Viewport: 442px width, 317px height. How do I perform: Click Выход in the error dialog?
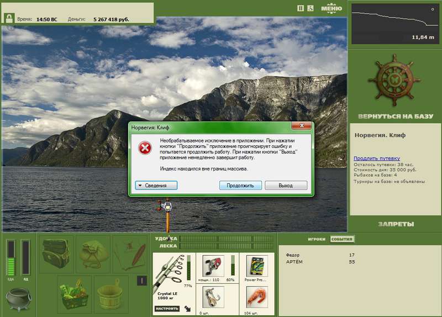tap(286, 186)
